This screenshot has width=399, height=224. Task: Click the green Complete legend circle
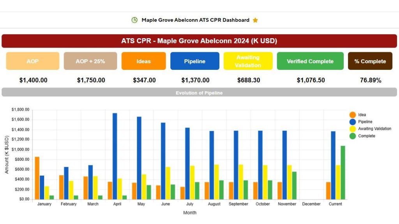point(353,136)
